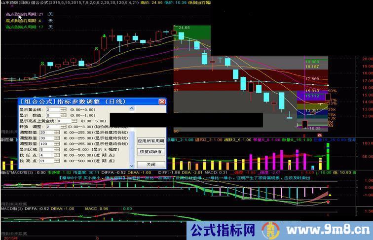Adjust the 显示区域 spinner arrows
Image resolution: width=373 pixels, height=240 pixels.
click(x=58, y=149)
